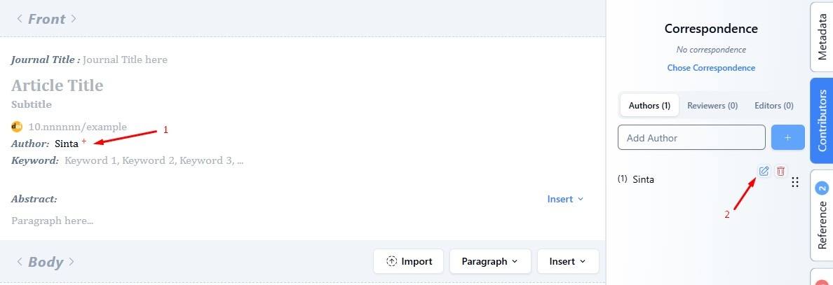Switch to the Reviewers (0) tab
833x285 pixels.
[712, 106]
